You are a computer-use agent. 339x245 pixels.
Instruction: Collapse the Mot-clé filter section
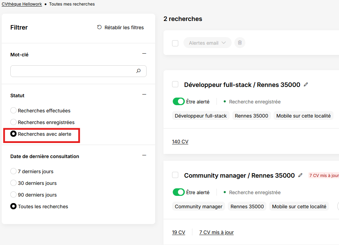(144, 54)
